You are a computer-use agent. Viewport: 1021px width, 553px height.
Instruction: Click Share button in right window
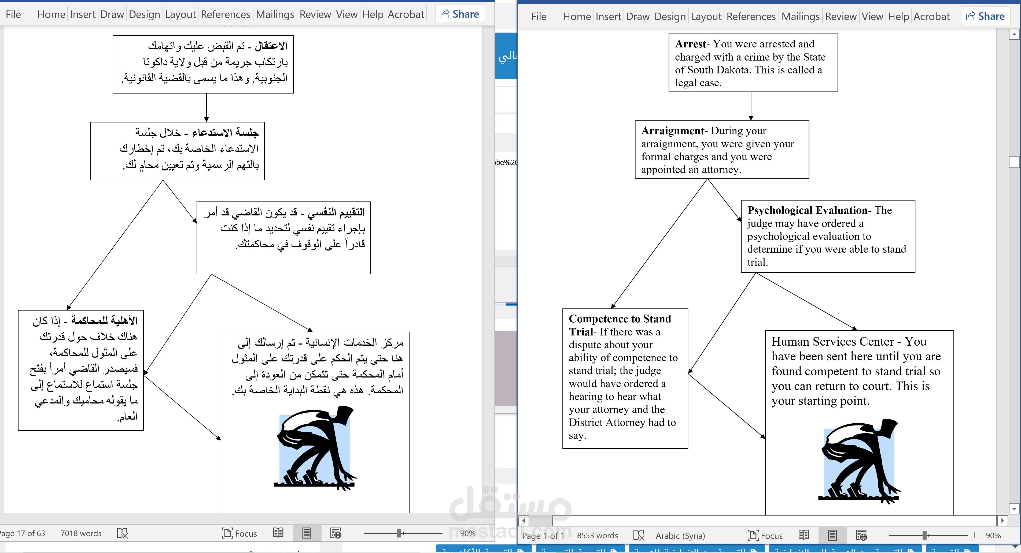tap(985, 16)
